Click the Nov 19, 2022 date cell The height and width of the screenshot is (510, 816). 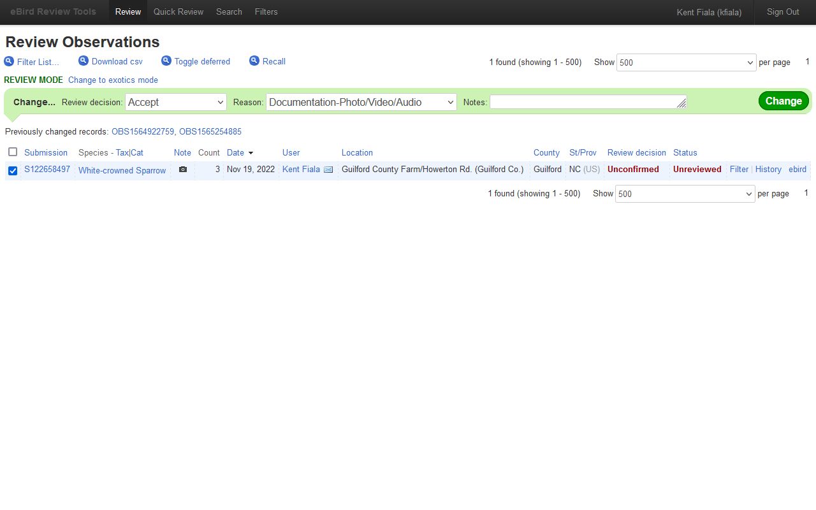pyautogui.click(x=251, y=170)
